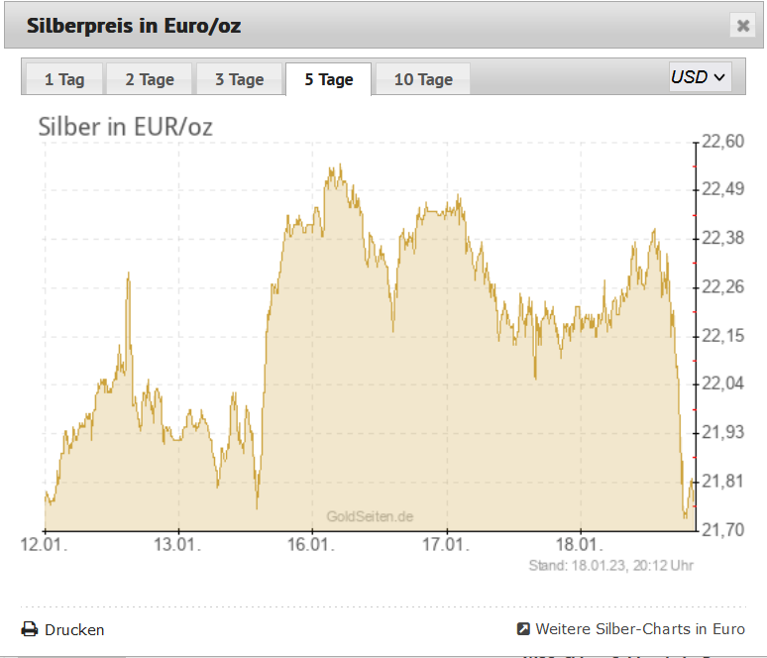Click the GoldSeiten.de watermark in chart

[370, 516]
